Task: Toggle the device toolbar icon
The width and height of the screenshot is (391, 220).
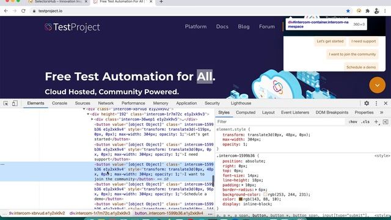Action: click(15, 103)
